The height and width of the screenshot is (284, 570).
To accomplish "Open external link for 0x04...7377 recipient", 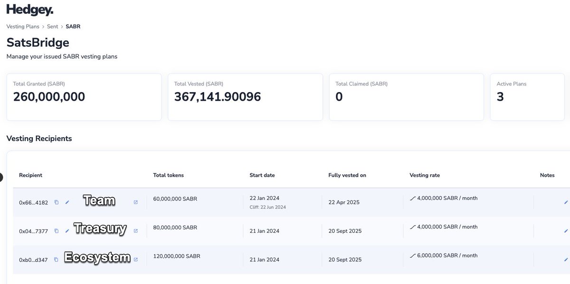I will coord(135,231).
